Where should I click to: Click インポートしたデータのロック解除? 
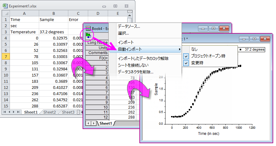click(143, 58)
